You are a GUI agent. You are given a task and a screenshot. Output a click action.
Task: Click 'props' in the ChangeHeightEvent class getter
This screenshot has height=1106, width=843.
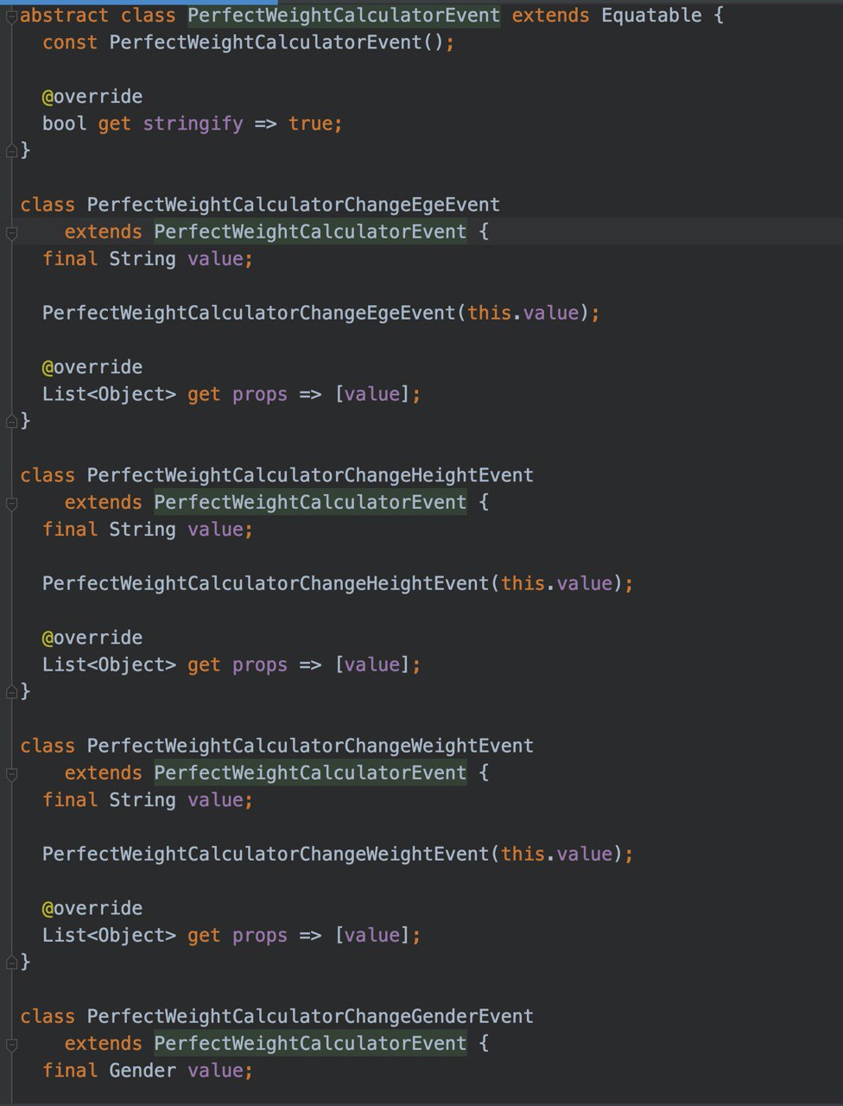[260, 665]
